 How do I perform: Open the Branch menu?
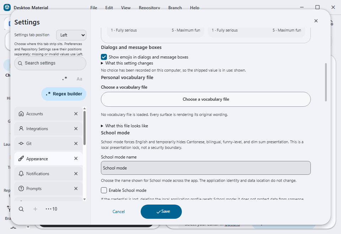[x=175, y=8]
